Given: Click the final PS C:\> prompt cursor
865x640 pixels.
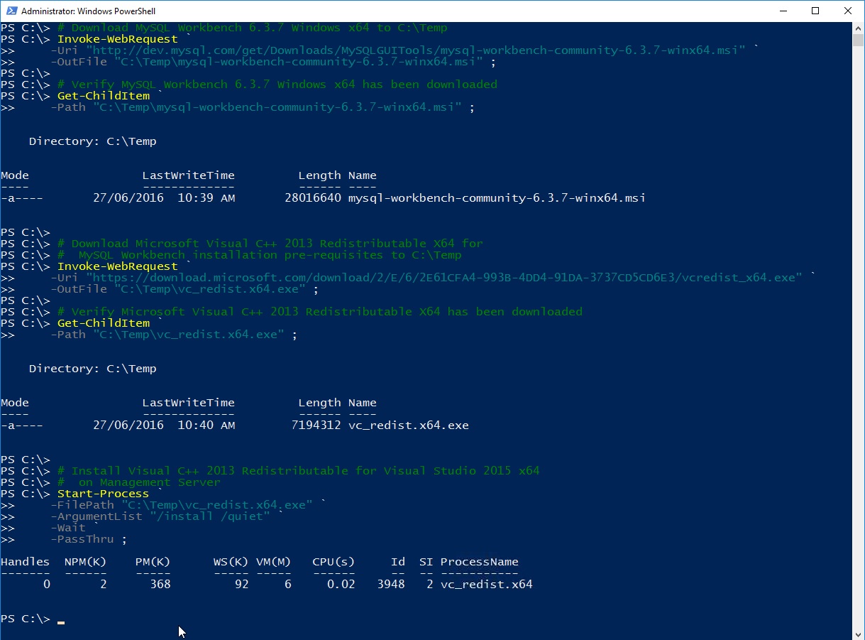Looking at the screenshot, I should click(x=61, y=622).
